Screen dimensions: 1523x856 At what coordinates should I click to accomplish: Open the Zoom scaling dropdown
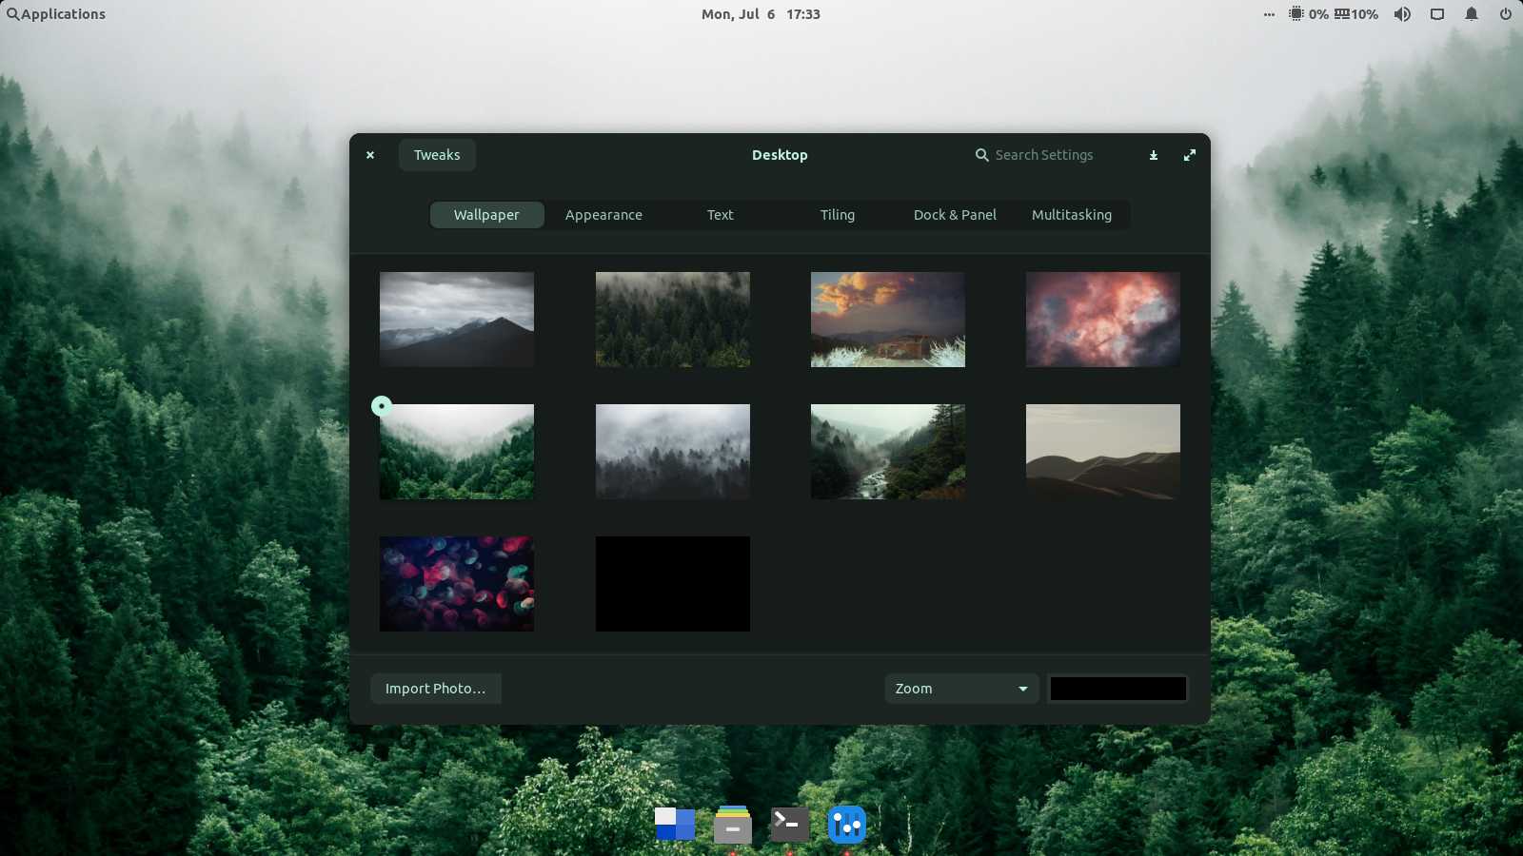click(961, 689)
